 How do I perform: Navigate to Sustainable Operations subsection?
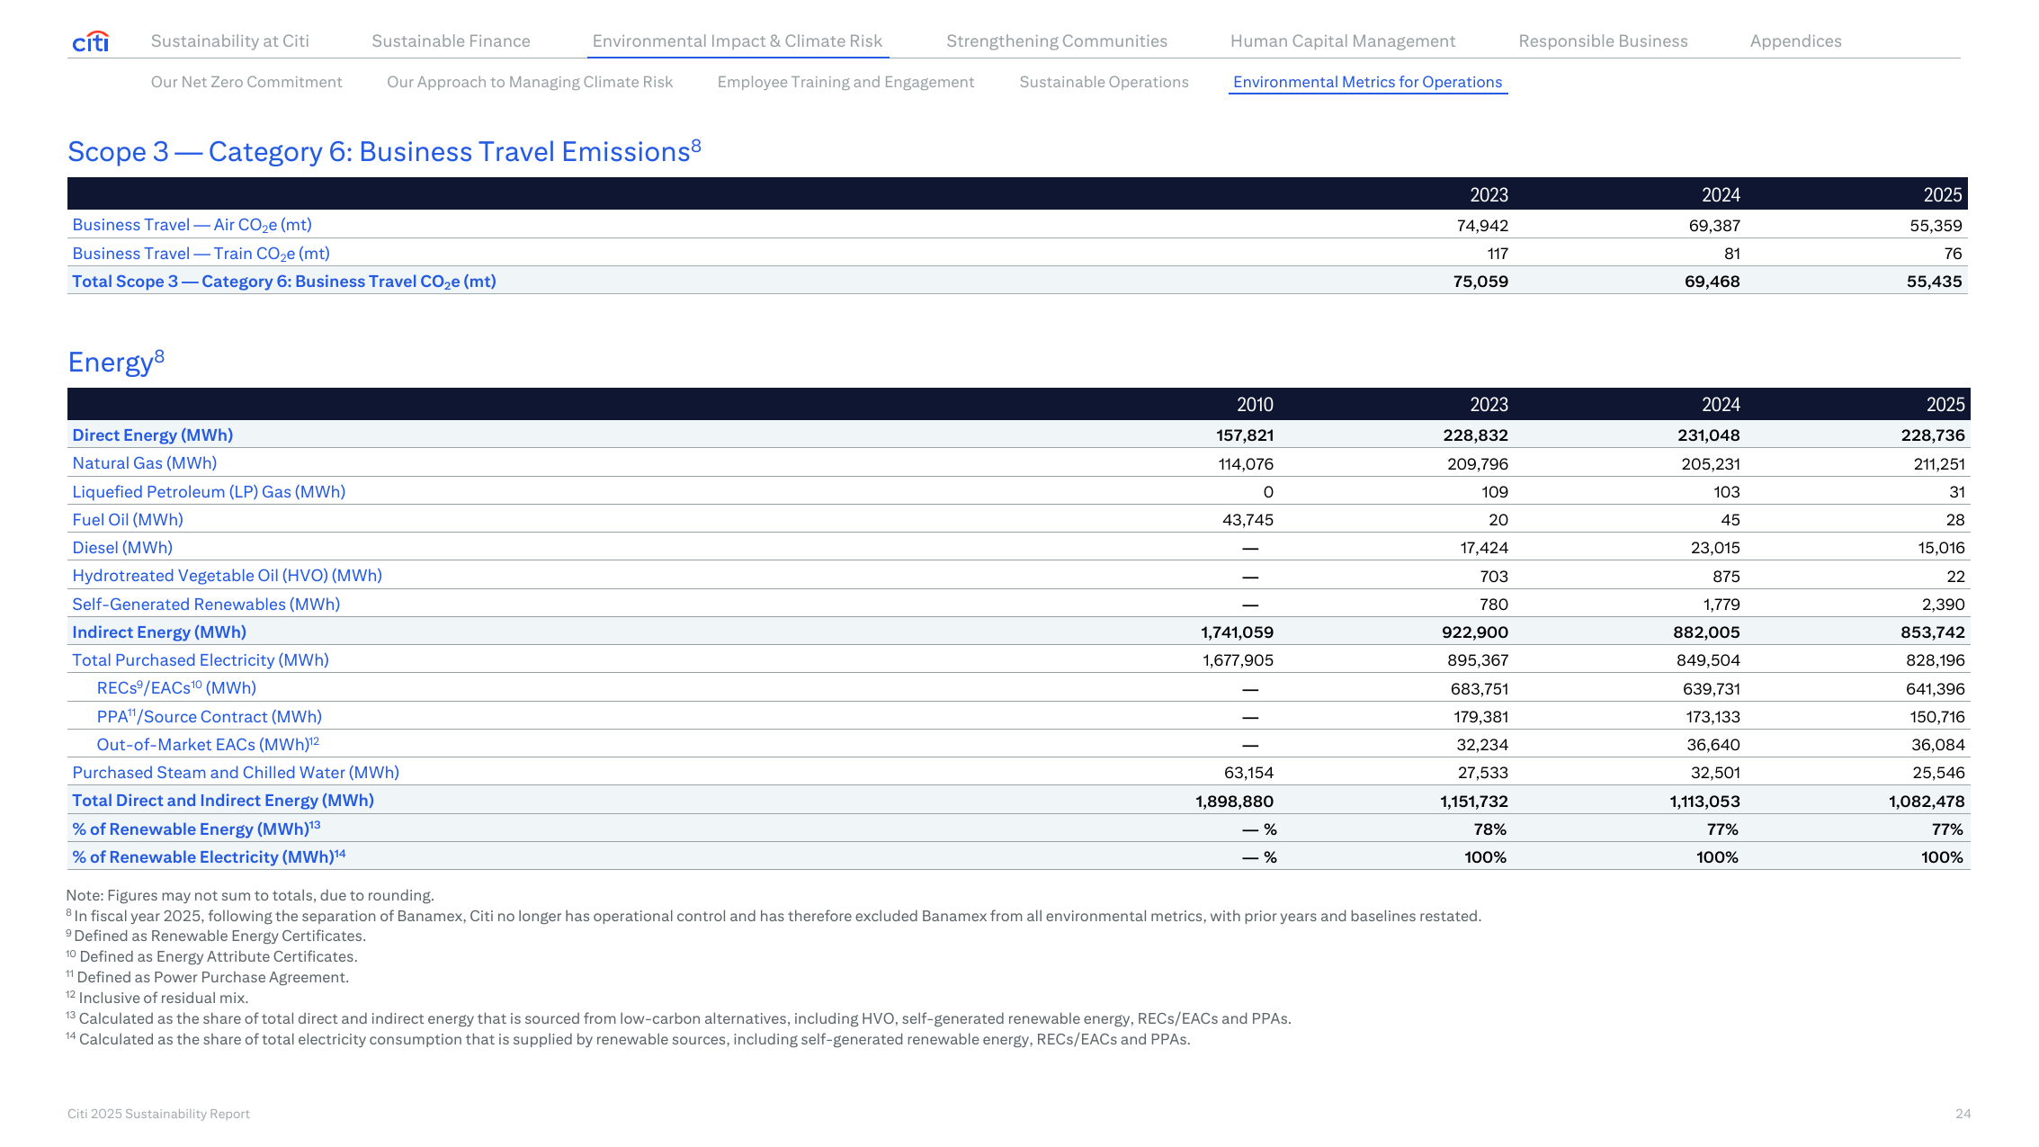coord(1104,82)
